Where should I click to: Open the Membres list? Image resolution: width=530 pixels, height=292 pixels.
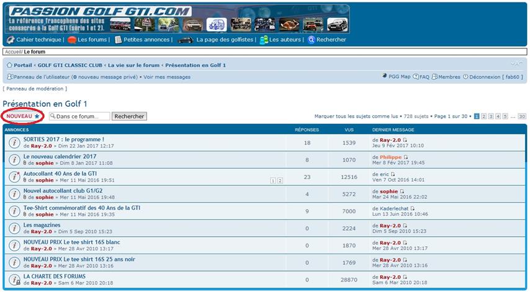tap(449, 77)
